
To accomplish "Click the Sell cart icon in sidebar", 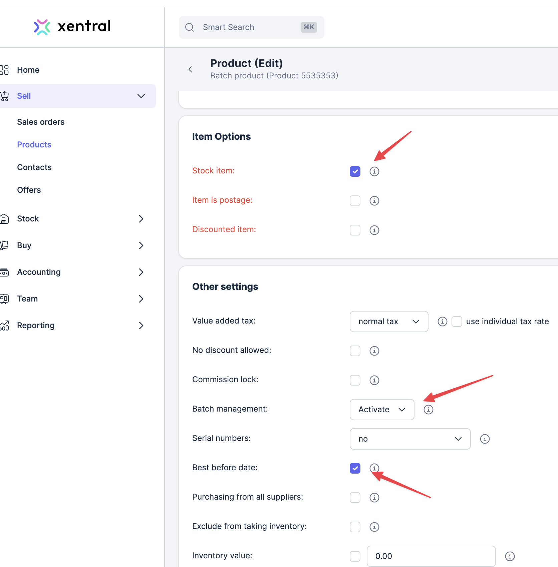I will point(4,96).
